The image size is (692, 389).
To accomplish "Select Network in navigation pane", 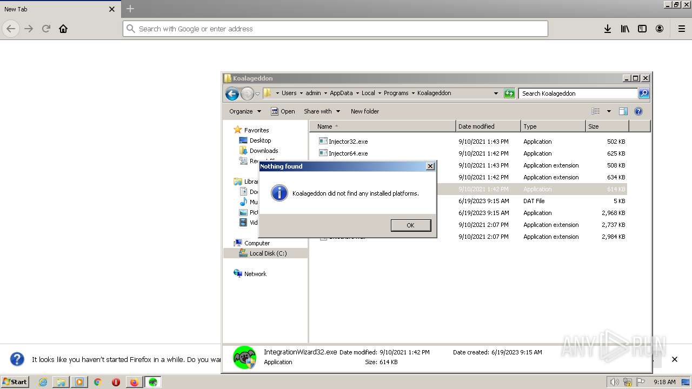I will click(x=255, y=274).
